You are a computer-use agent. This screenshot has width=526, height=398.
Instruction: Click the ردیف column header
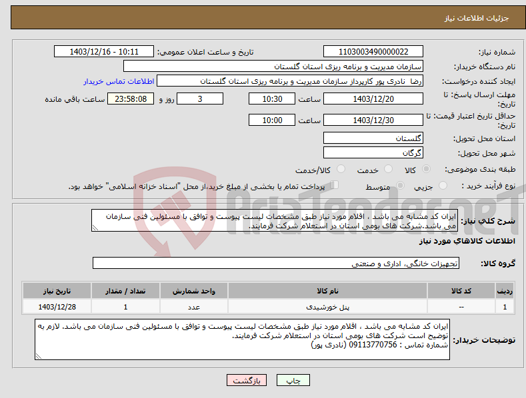505,291
